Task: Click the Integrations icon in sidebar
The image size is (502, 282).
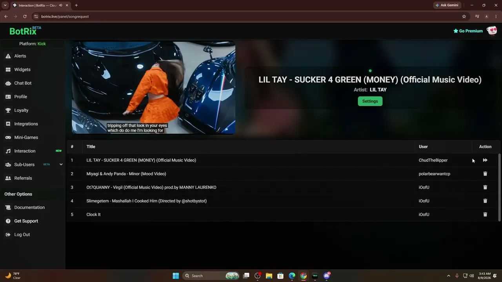Action: pos(8,124)
